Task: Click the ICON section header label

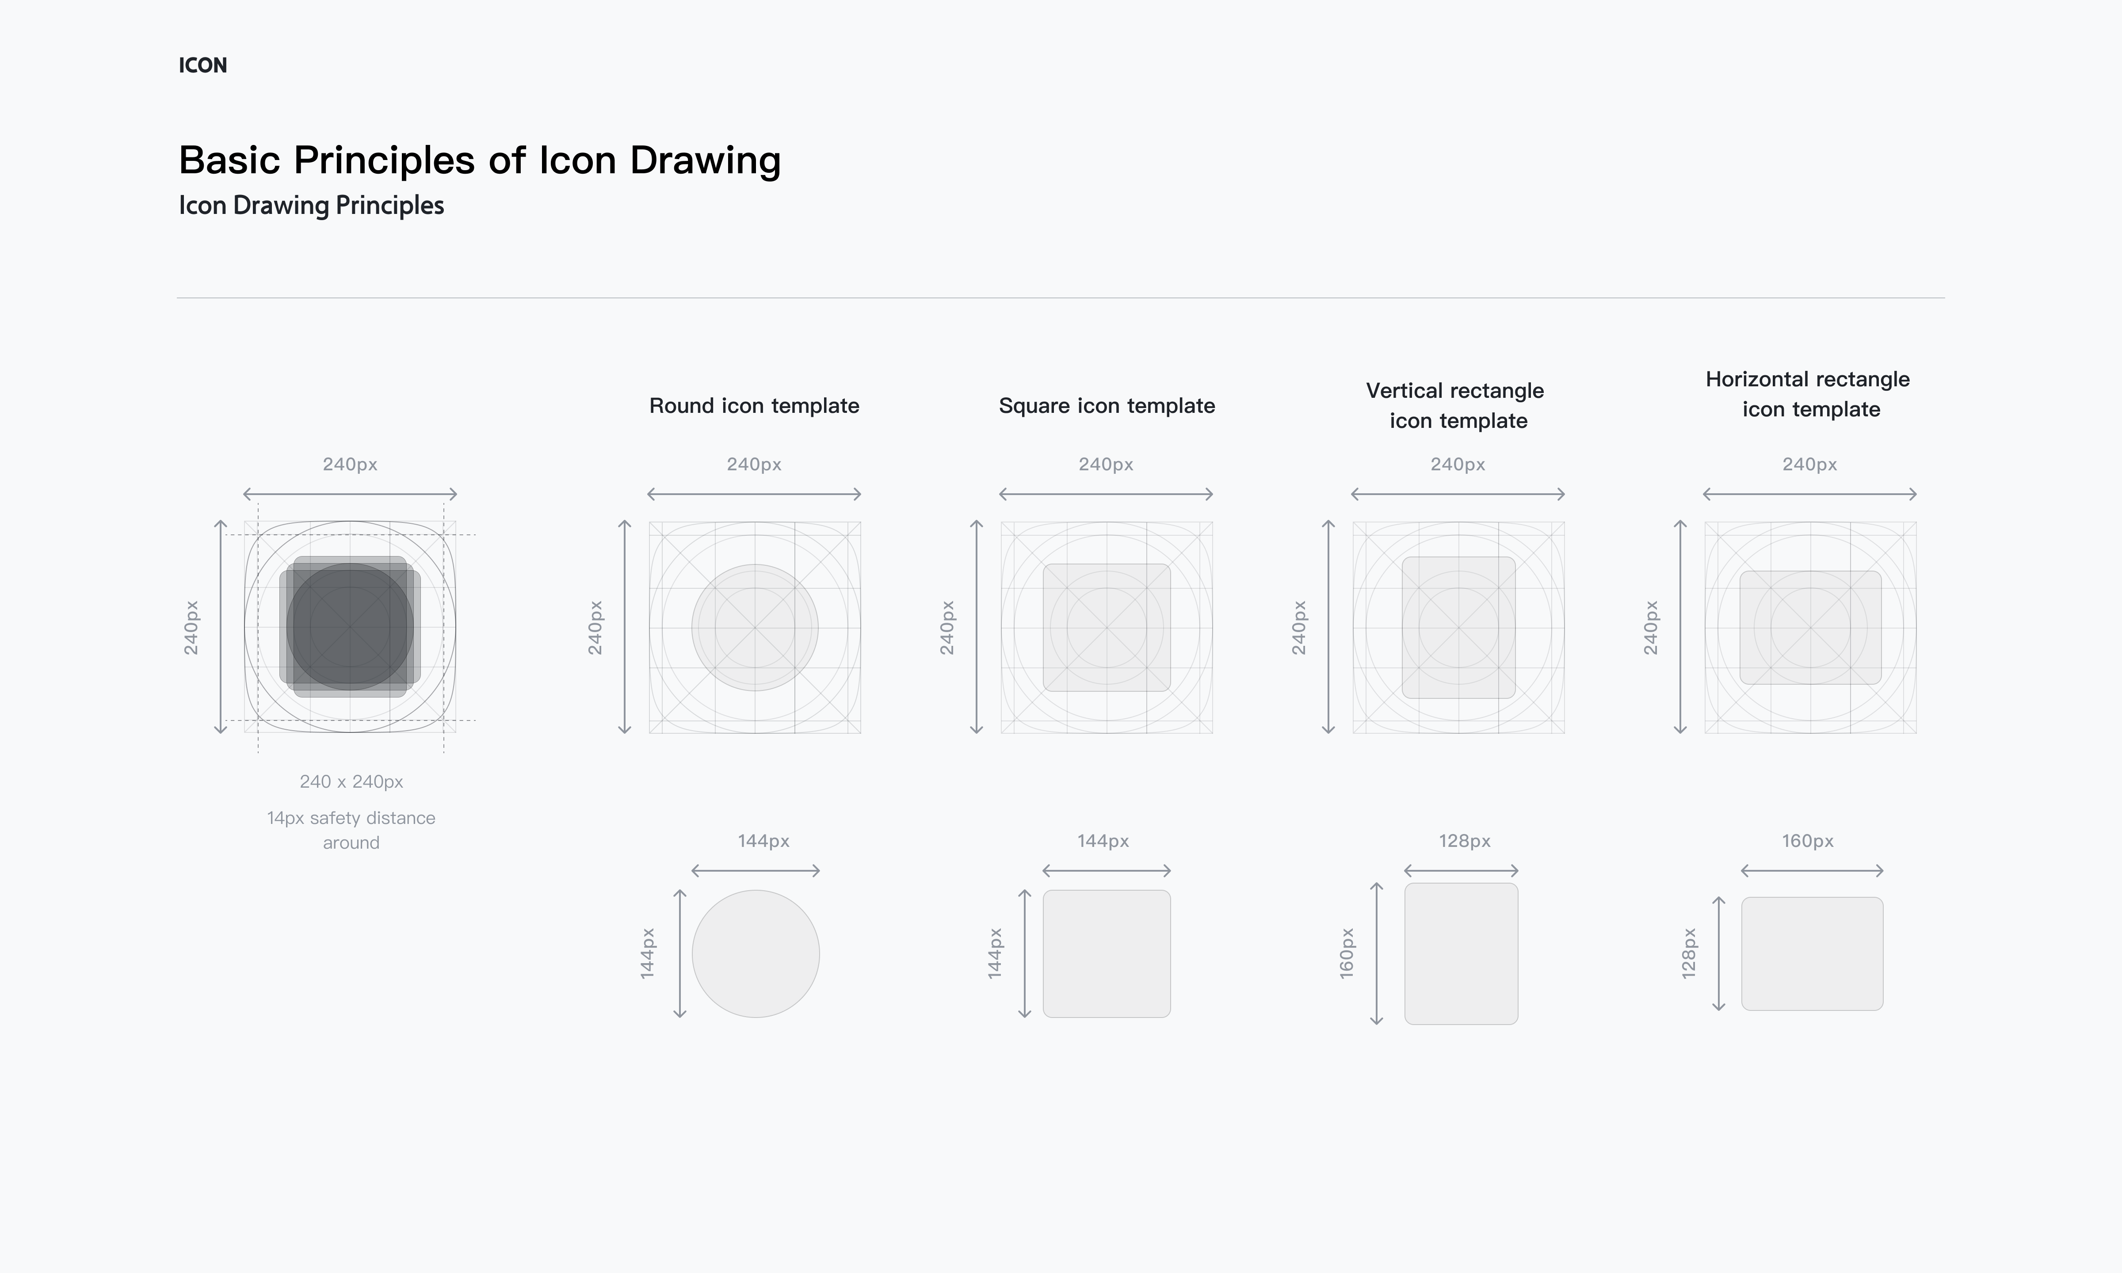Action: coord(202,65)
